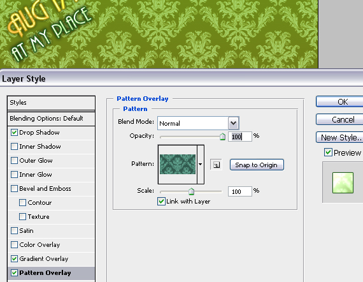
Task: Enable the Bevel and Emboss checkbox
Action: coord(15,189)
